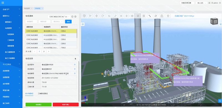The height and width of the screenshot is (108, 222).
Task: Expand the 企业门户 sidebar menu
Action: 11,9
